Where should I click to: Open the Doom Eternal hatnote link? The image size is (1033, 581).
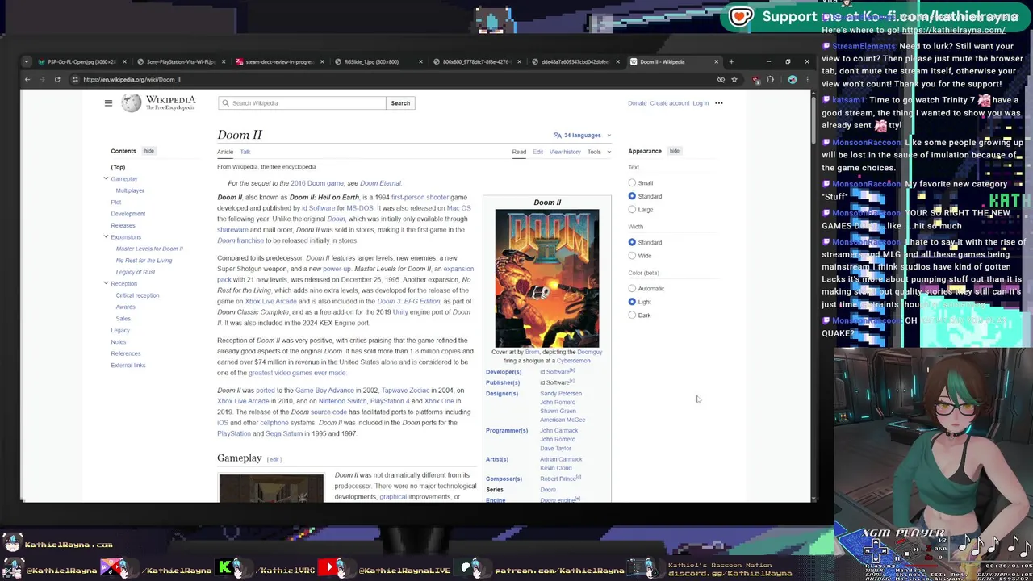[380, 183]
